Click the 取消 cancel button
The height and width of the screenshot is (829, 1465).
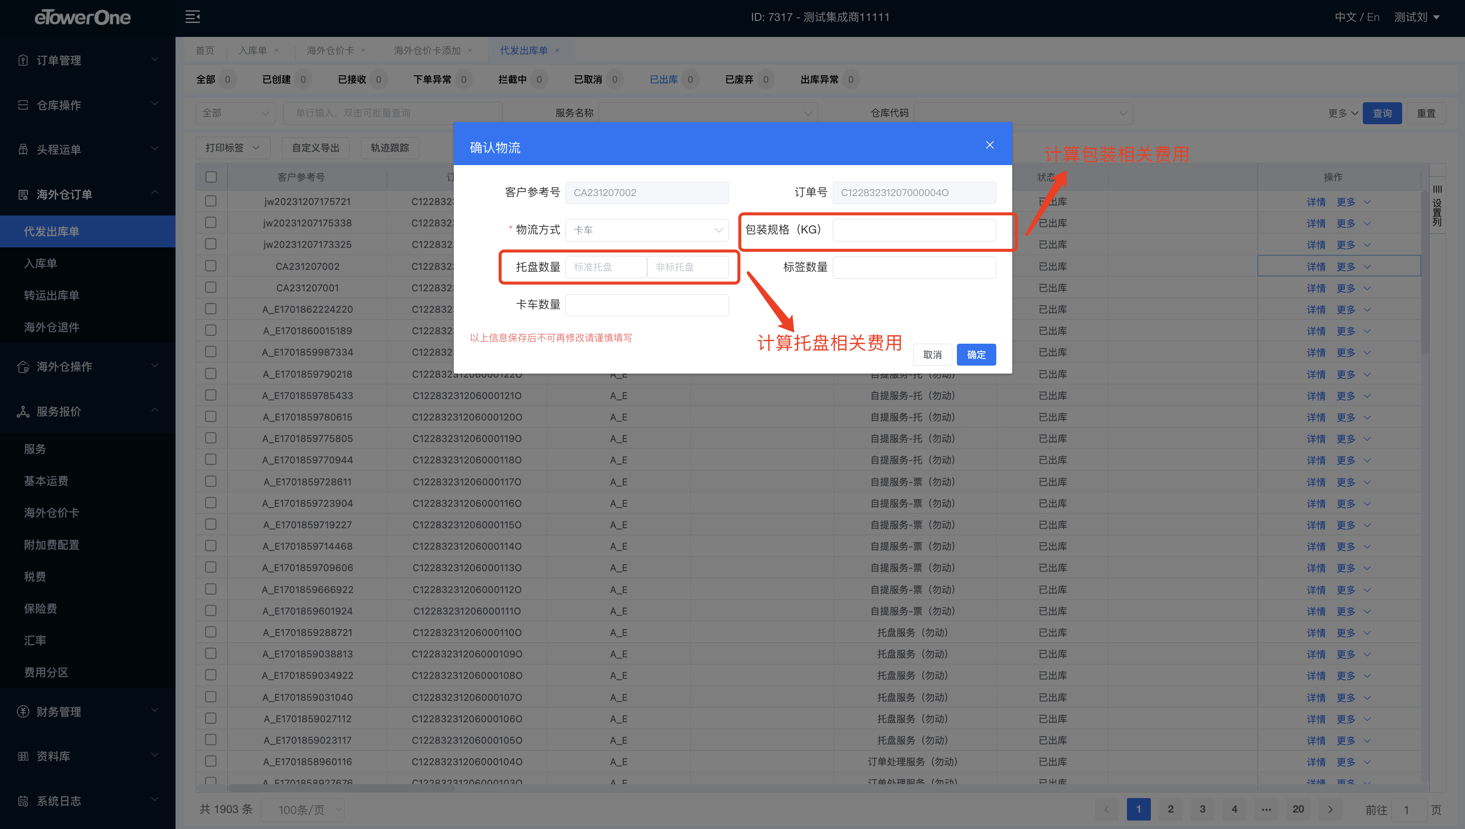click(932, 355)
